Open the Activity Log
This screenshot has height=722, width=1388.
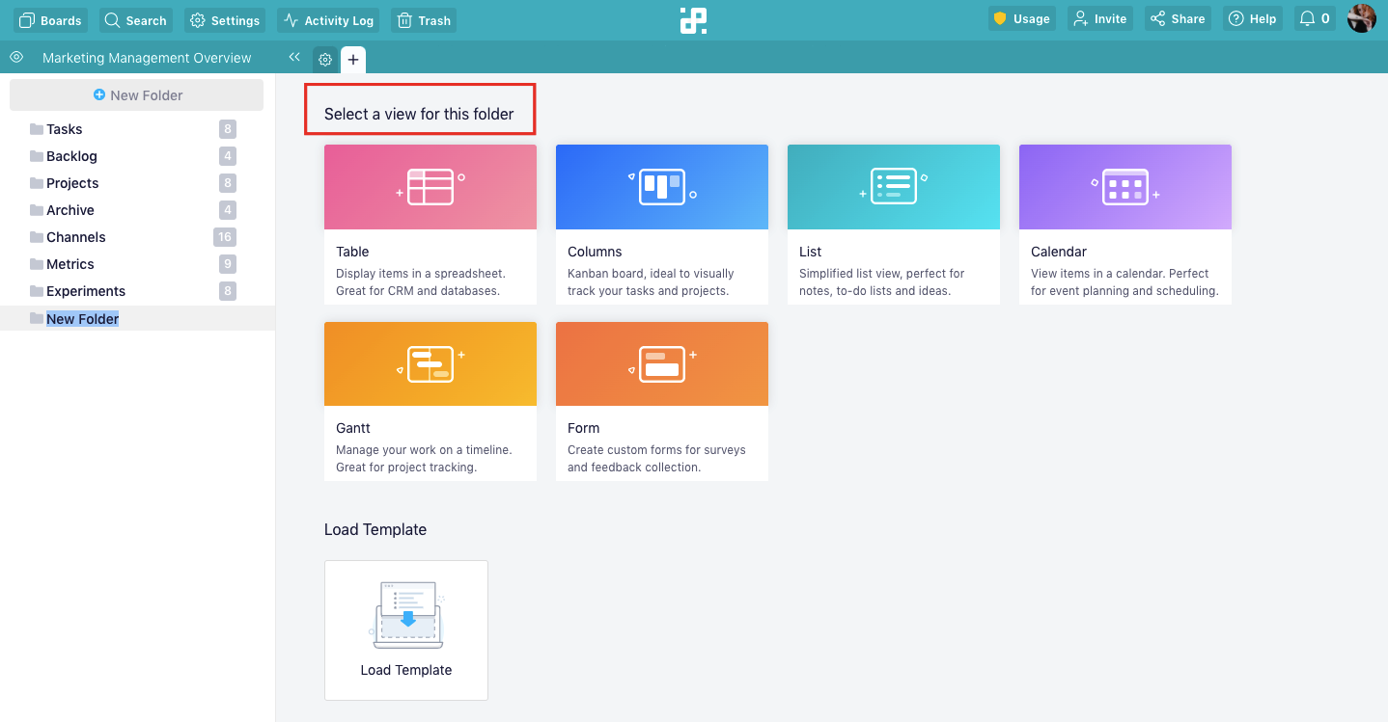click(328, 20)
